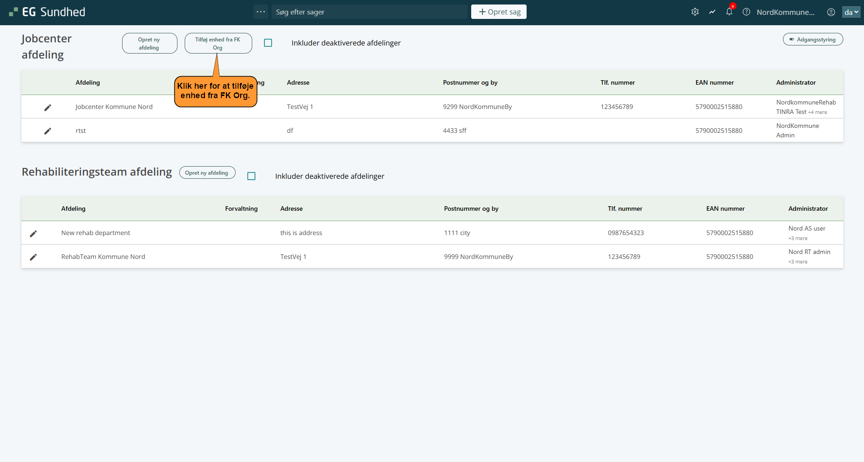This screenshot has height=462, width=864.
Task: Edit the rtst department row
Action: [48, 131]
